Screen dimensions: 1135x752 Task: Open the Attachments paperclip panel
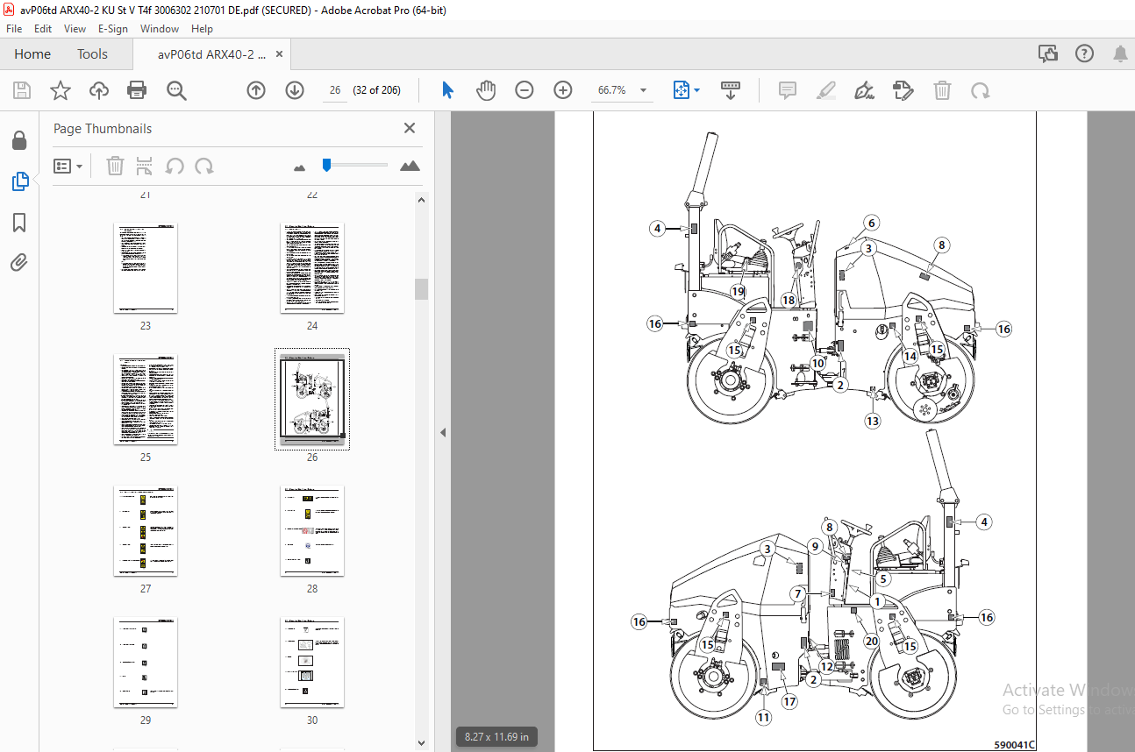19,262
